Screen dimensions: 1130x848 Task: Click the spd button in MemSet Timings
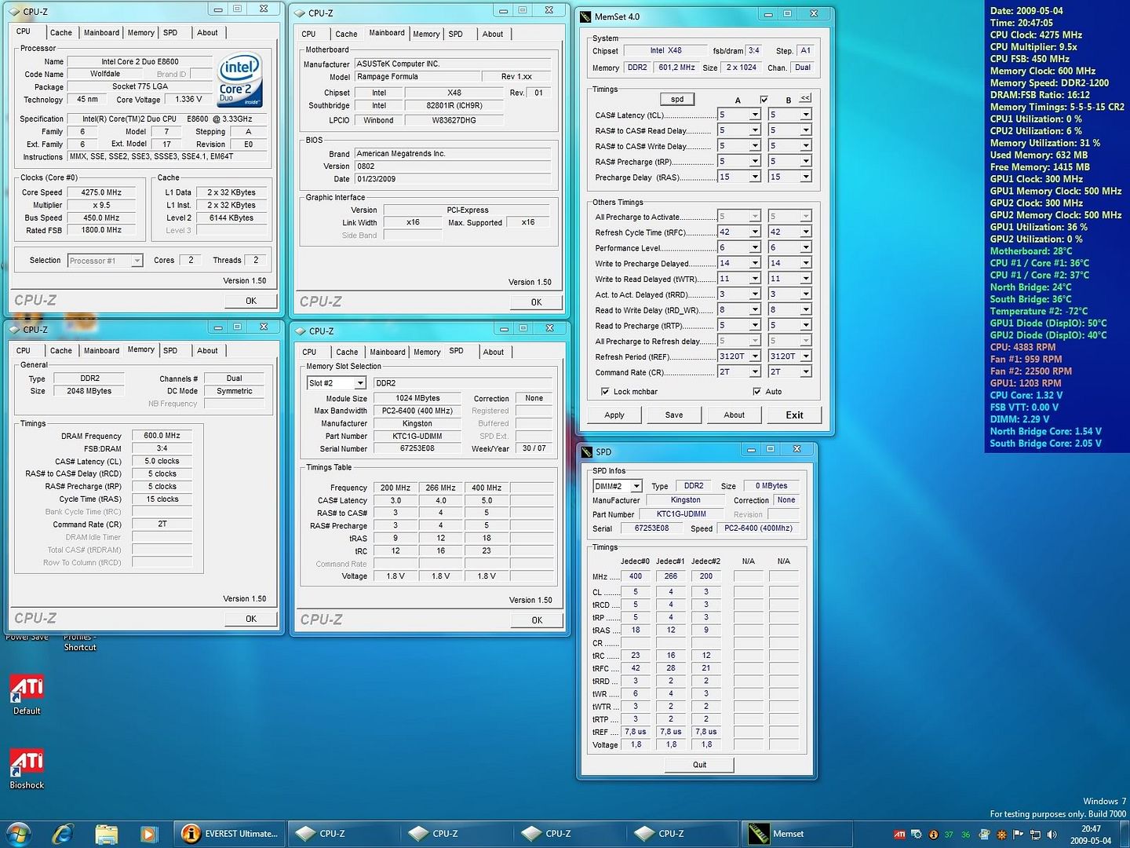coord(677,99)
